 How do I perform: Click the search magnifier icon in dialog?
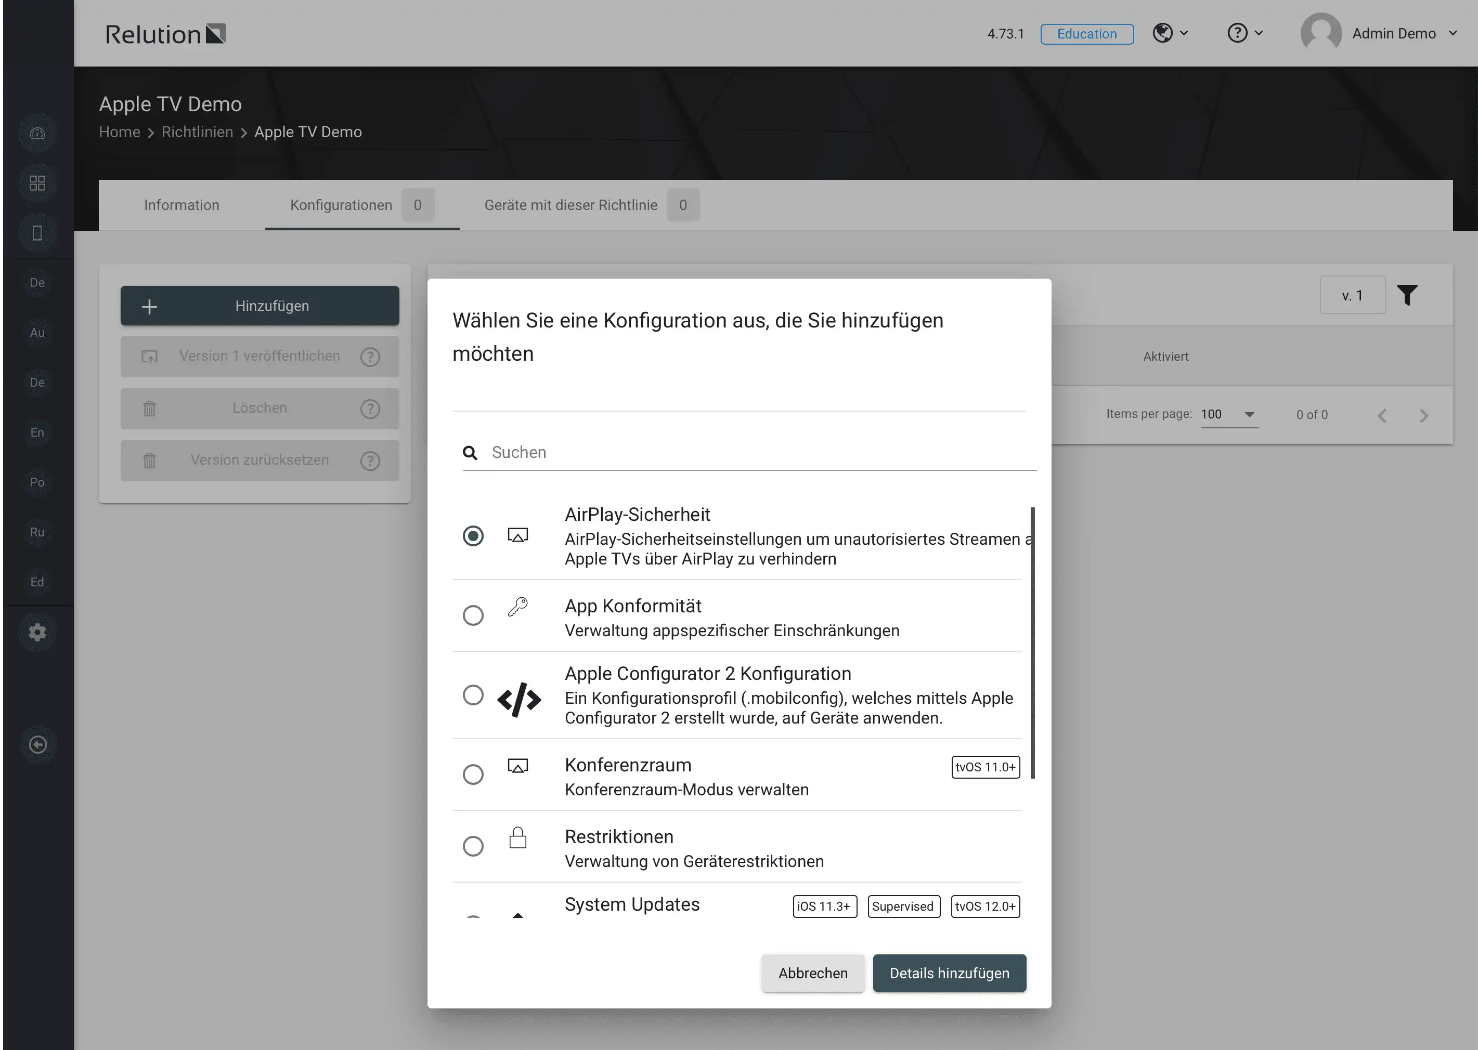coord(470,453)
